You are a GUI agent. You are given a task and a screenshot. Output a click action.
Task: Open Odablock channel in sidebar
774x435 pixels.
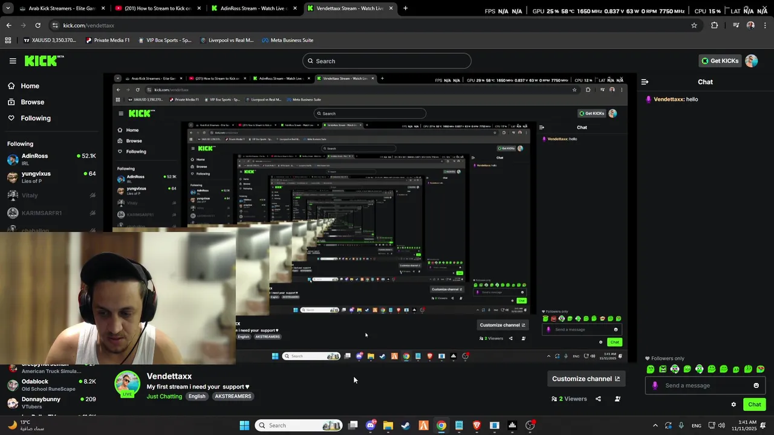(x=51, y=385)
